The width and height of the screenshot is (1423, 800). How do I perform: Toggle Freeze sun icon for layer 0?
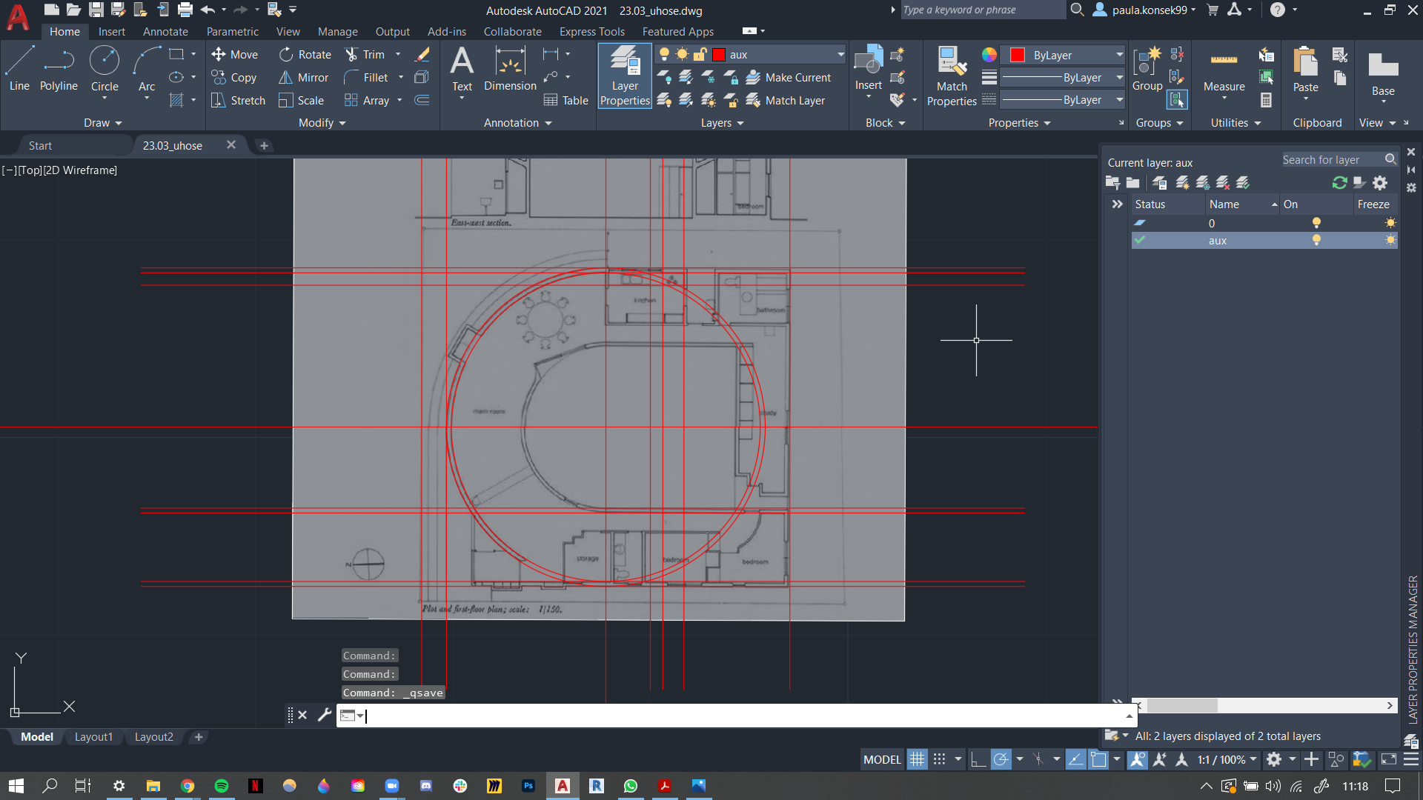[x=1390, y=223]
